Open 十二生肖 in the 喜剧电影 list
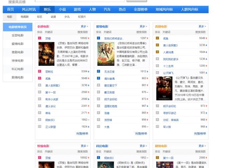The height and width of the screenshot is (168, 236). click(x=168, y=66)
